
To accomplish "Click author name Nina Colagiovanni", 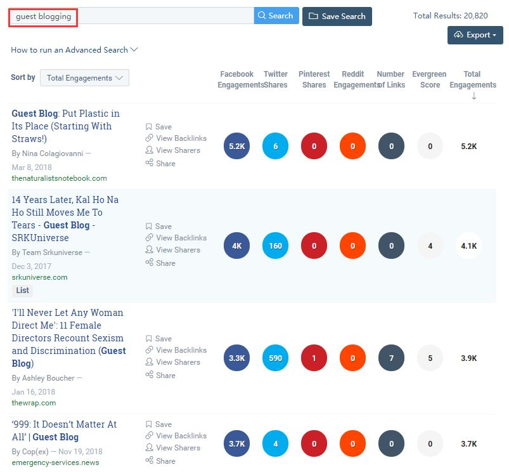I will pyautogui.click(x=53, y=154).
